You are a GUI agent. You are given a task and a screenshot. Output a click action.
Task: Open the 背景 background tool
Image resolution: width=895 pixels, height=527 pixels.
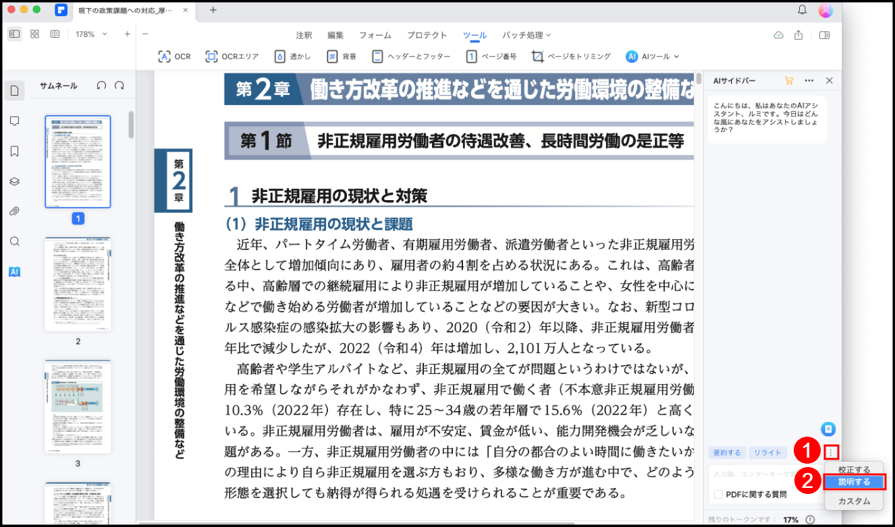[x=342, y=57]
